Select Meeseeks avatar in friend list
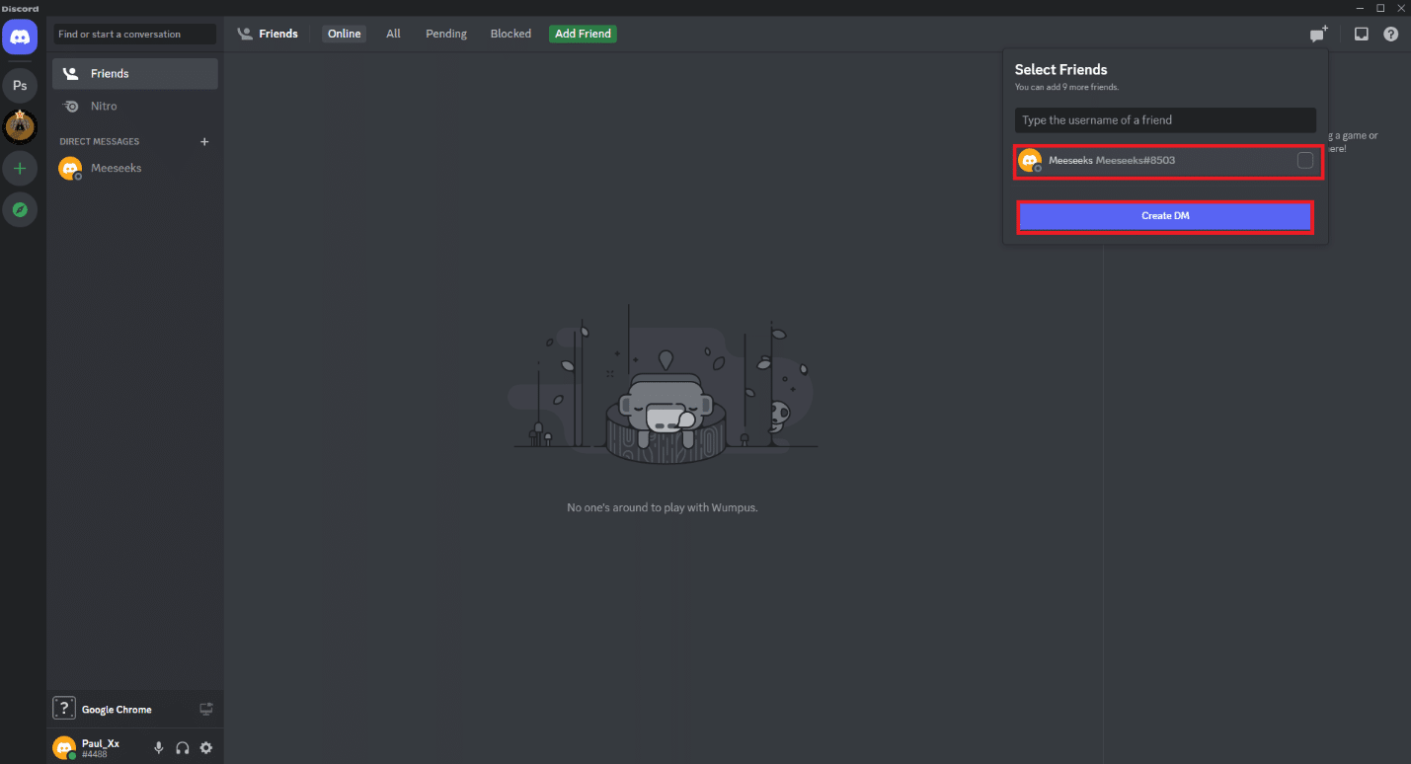Viewport: 1411px width, 764px height. [1030, 161]
